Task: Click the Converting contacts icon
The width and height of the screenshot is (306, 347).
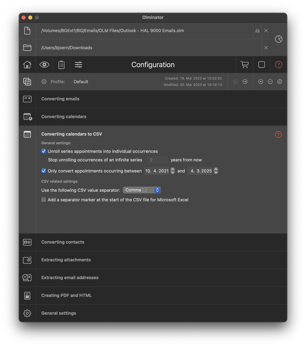Action: coord(27,242)
